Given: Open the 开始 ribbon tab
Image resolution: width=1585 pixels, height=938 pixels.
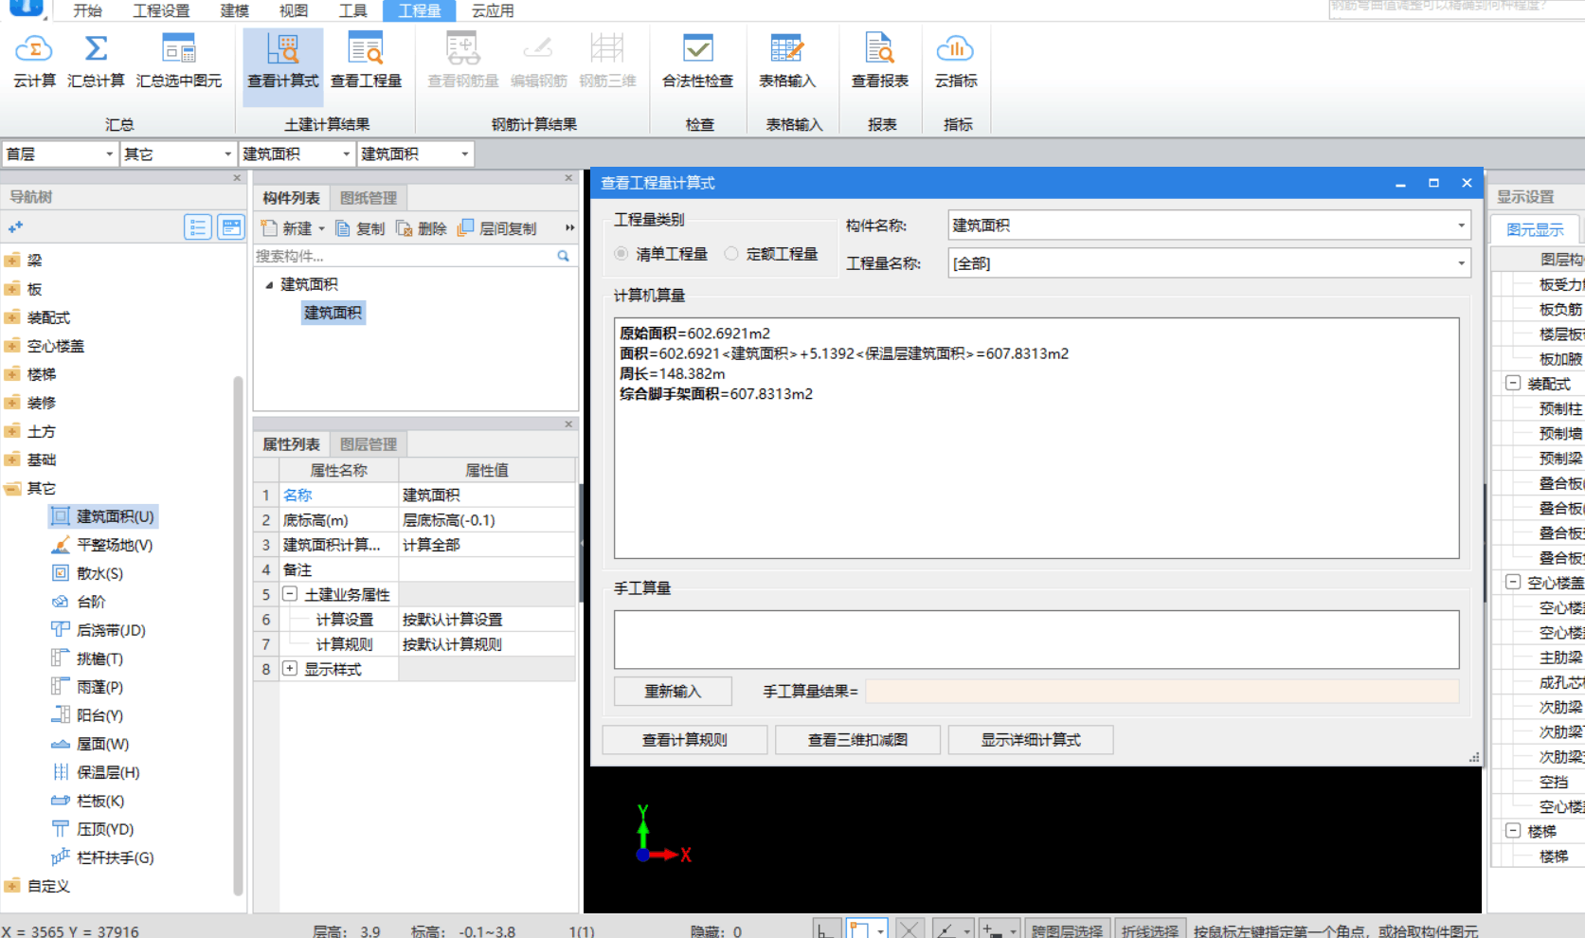Looking at the screenshot, I should click(87, 10).
